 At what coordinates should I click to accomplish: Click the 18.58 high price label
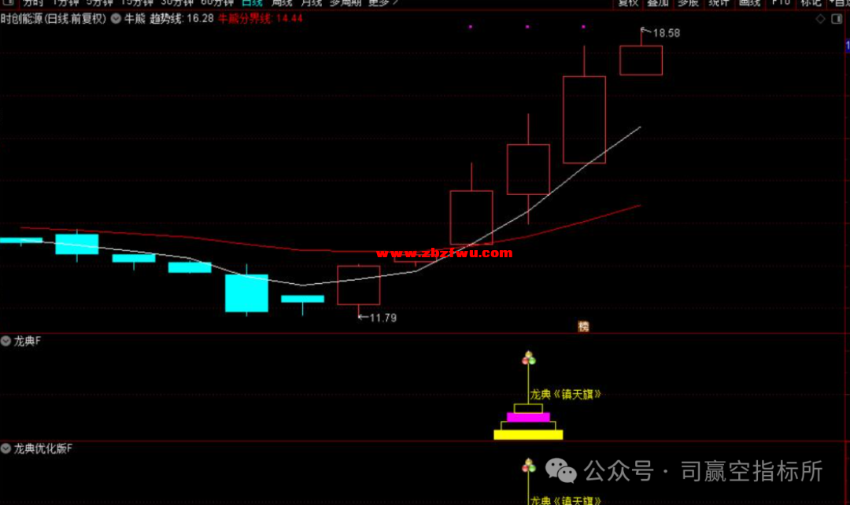click(x=667, y=33)
